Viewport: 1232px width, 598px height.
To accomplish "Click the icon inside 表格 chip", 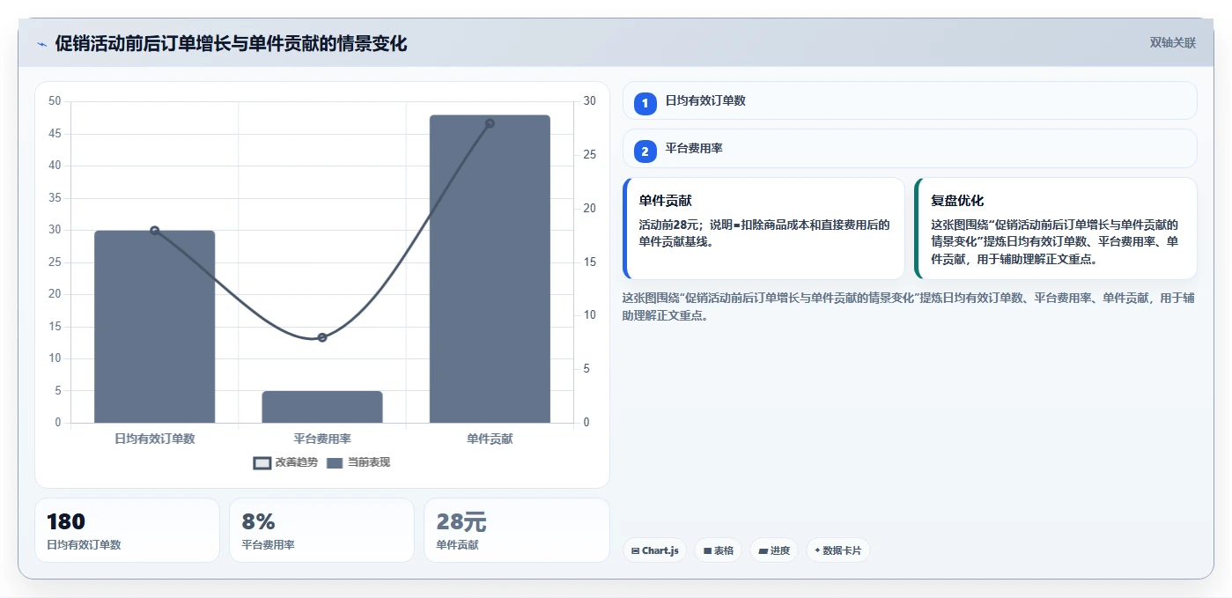I will (707, 551).
